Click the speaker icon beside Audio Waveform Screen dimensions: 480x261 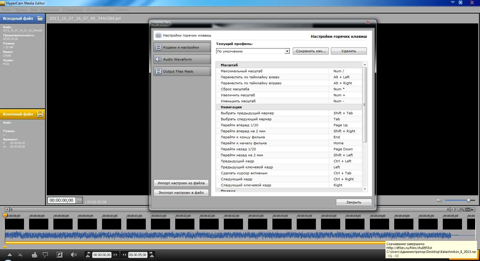point(158,59)
